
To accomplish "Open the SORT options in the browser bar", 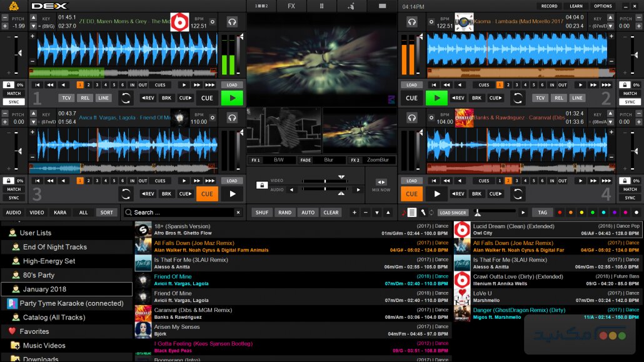I will (106, 212).
